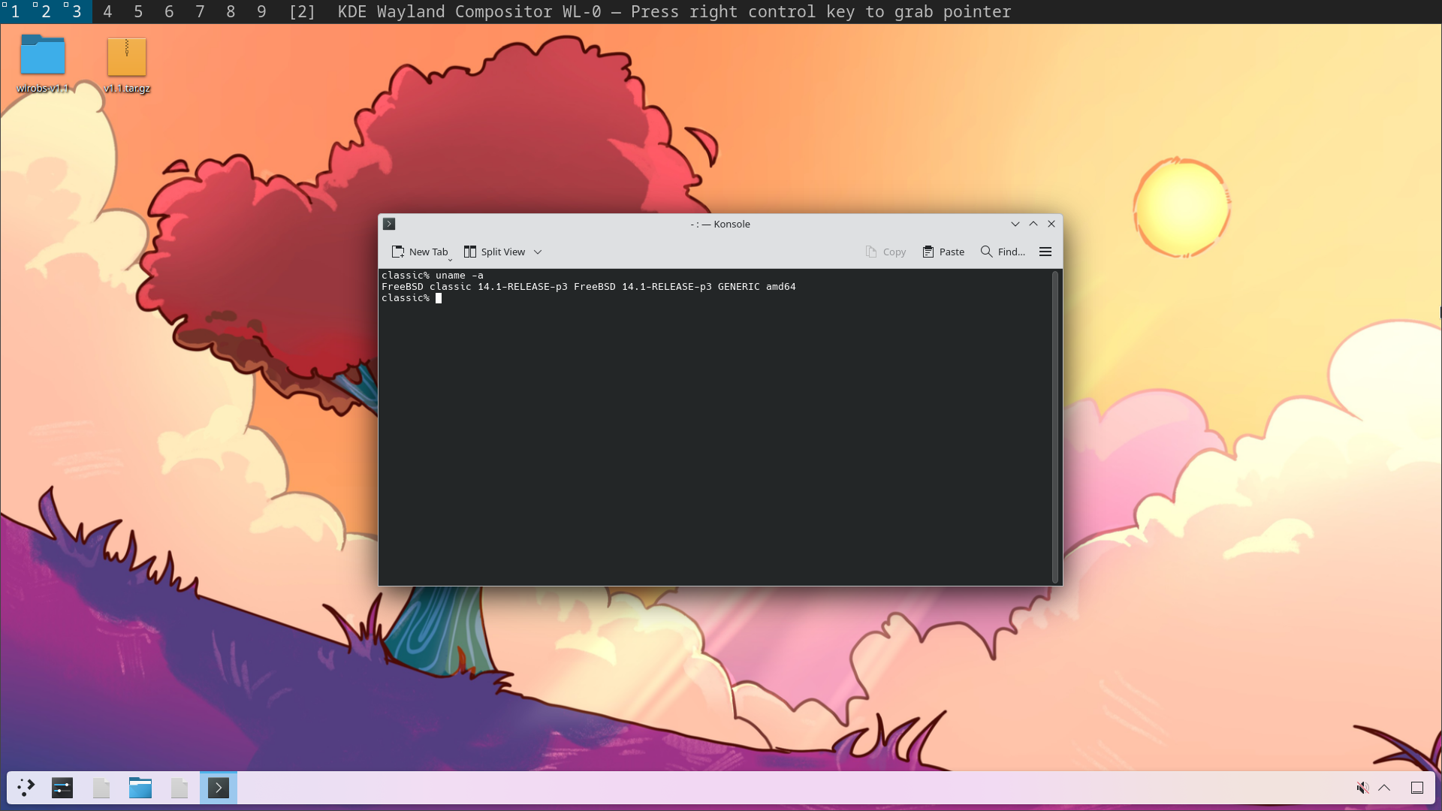Expand the Split View dropdown arrow
Viewport: 1442px width, 811px height.
(538, 252)
